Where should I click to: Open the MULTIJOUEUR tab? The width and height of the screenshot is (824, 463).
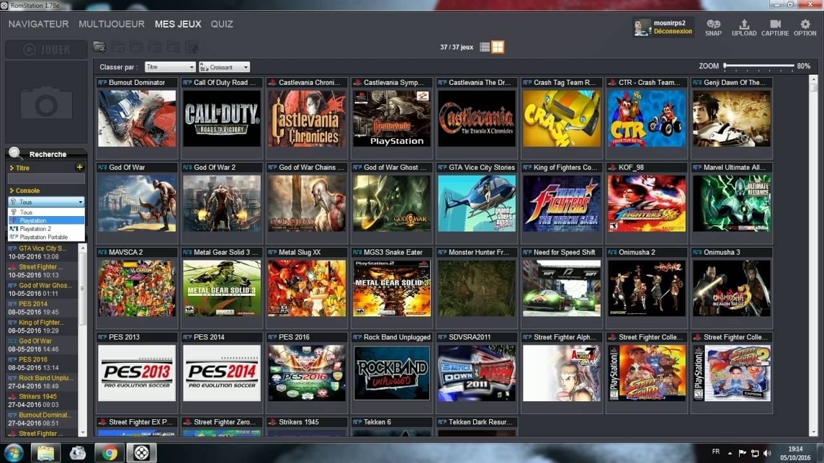pyautogui.click(x=111, y=24)
